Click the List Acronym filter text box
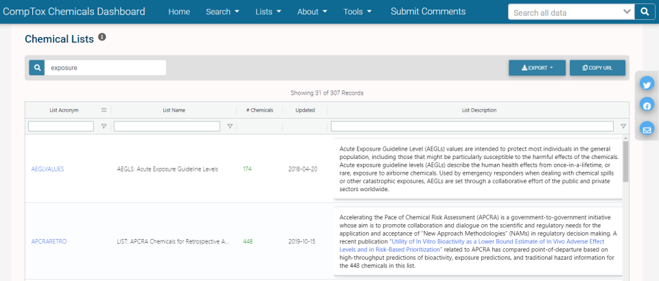The width and height of the screenshot is (659, 281). pyautogui.click(x=61, y=126)
